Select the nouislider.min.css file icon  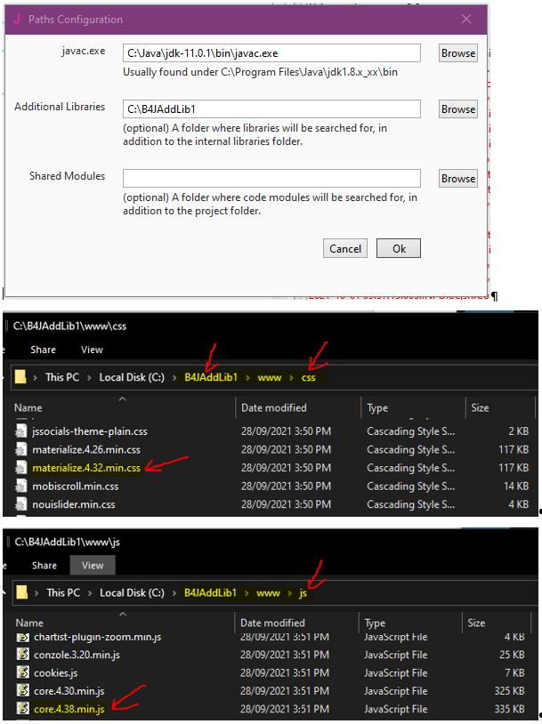tap(21, 504)
